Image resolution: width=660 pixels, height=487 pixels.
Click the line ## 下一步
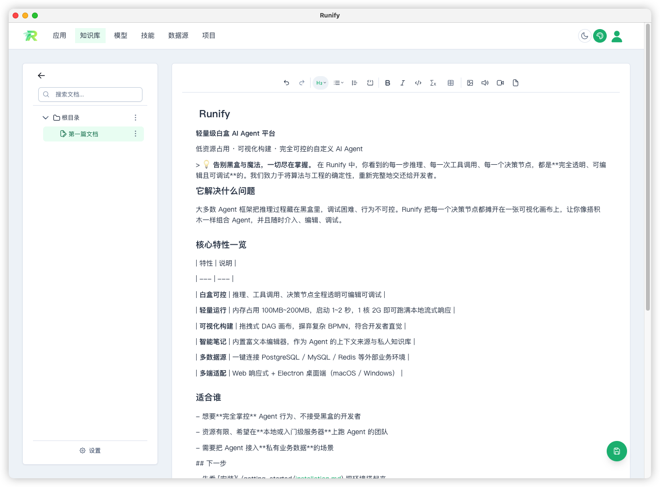click(211, 463)
